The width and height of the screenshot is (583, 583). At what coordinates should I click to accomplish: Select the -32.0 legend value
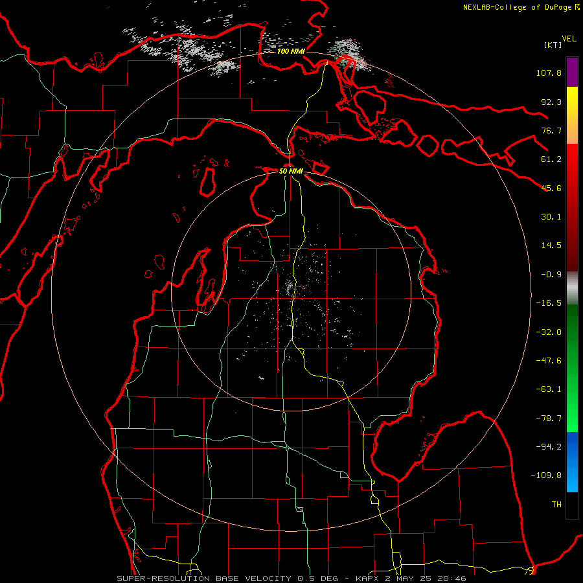point(549,332)
